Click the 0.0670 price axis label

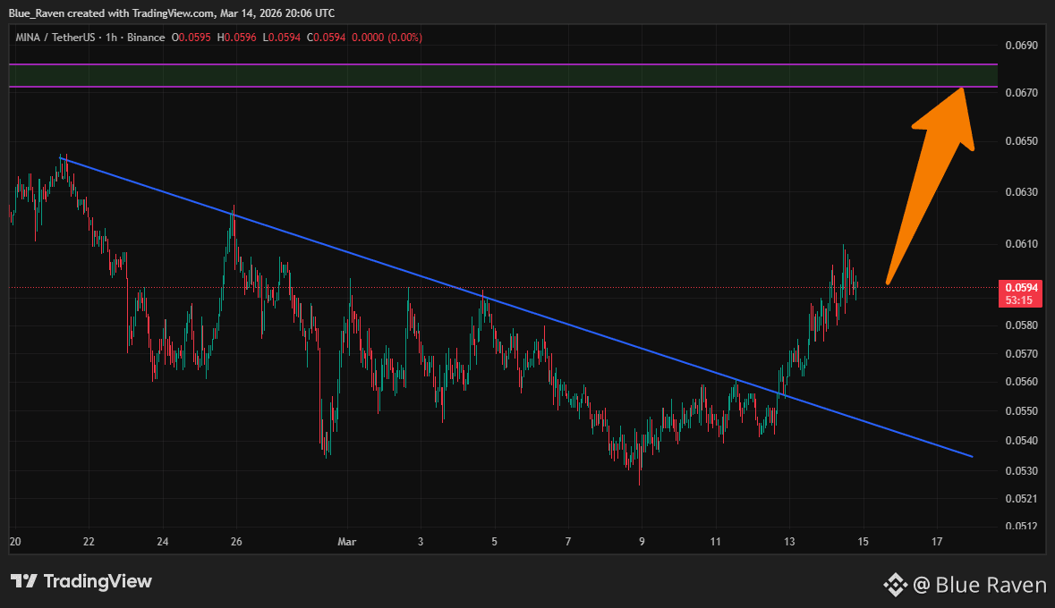point(1021,93)
